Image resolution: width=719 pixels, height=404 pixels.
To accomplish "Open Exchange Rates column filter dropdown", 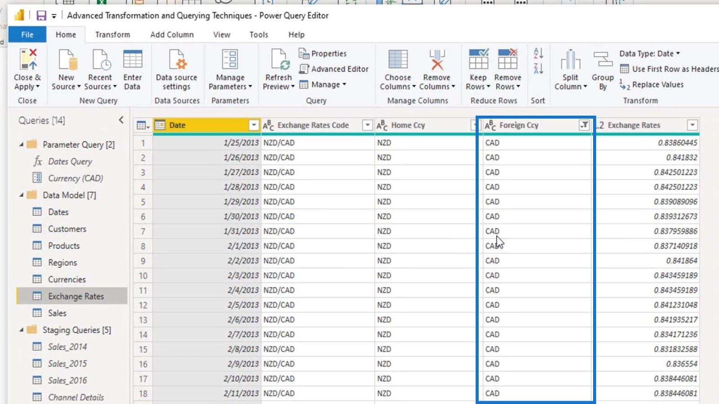I will tap(692, 125).
